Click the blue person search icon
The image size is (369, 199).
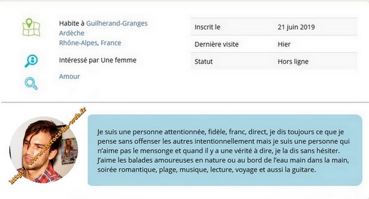(31, 60)
